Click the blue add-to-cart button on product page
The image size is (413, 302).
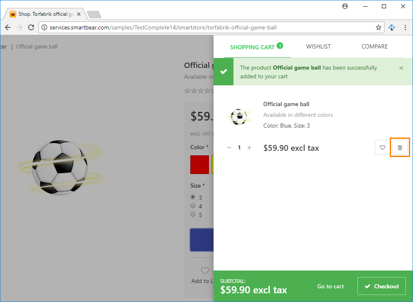click(202, 240)
